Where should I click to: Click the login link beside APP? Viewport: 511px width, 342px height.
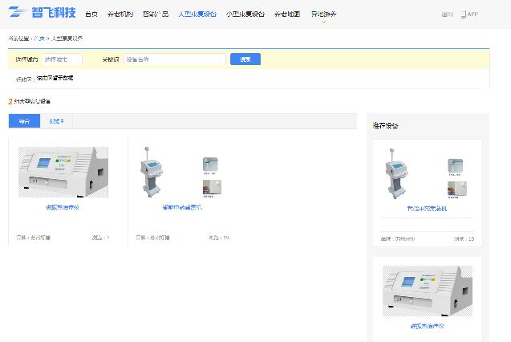[447, 14]
